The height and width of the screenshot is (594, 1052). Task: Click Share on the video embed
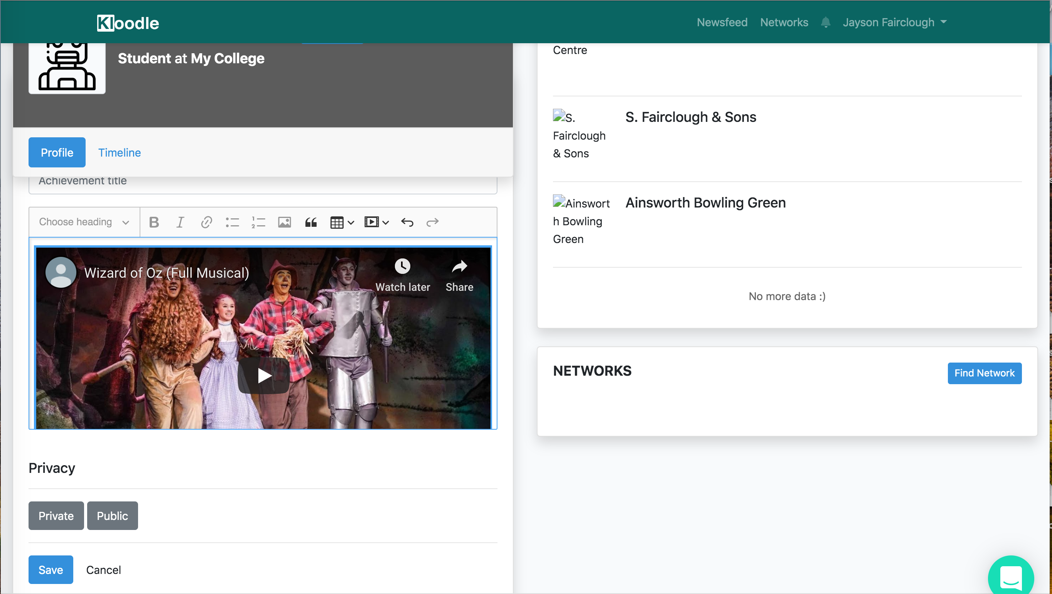(x=459, y=275)
